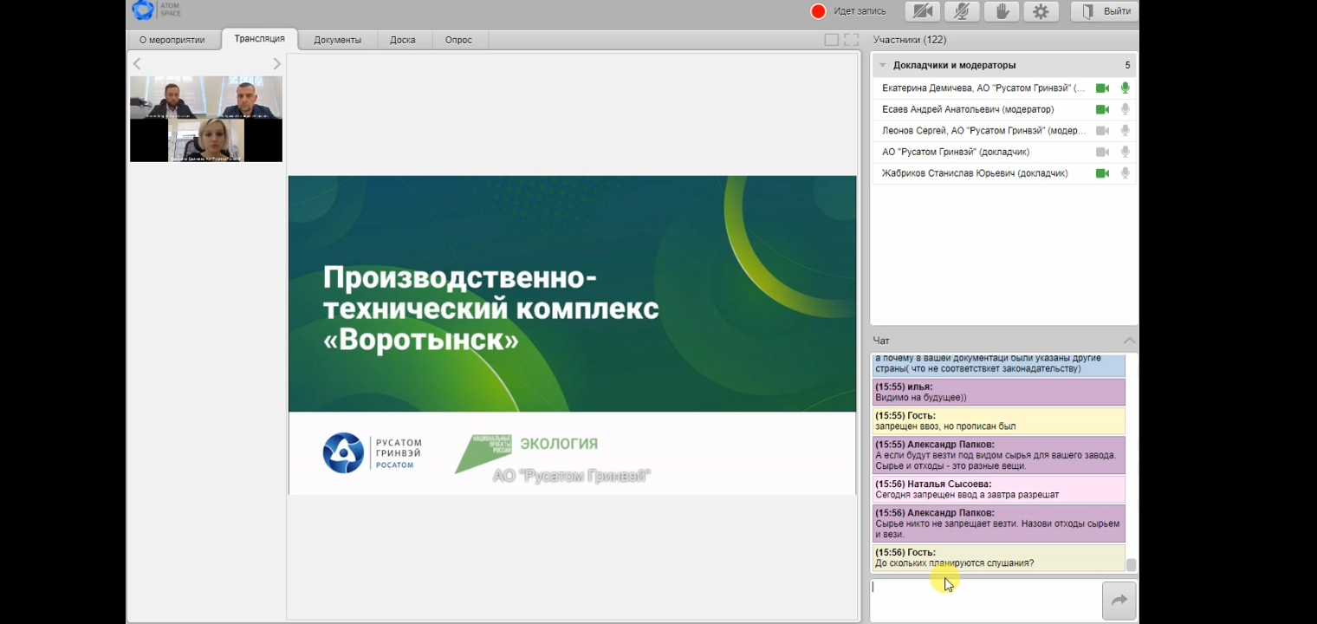The width and height of the screenshot is (1317, 624).
Task: Collapse the Чат panel with the chevron
Action: pyautogui.click(x=1128, y=341)
